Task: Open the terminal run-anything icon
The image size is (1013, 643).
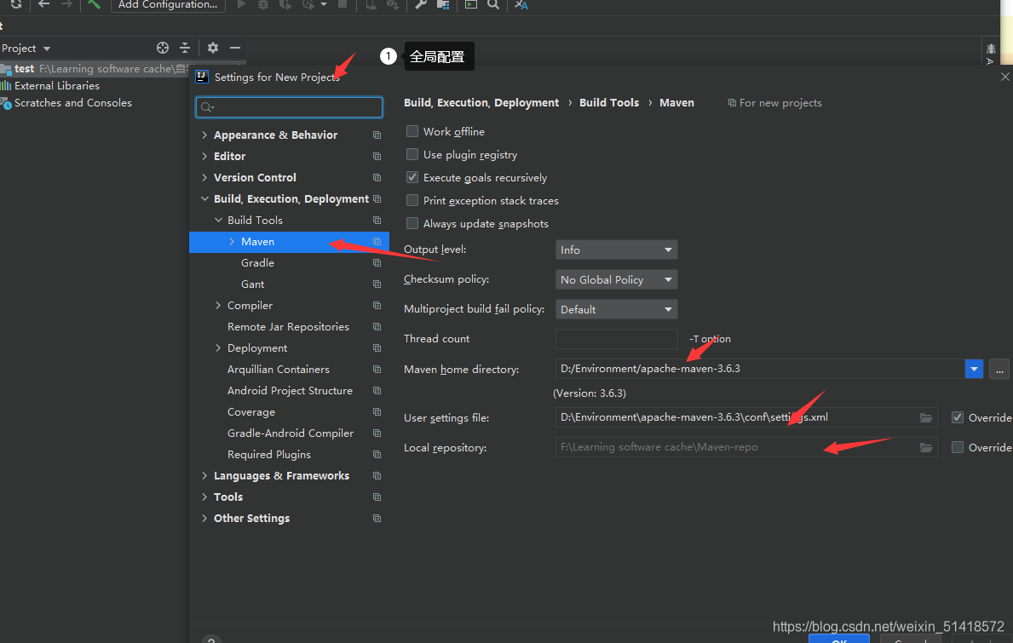Action: point(472,4)
